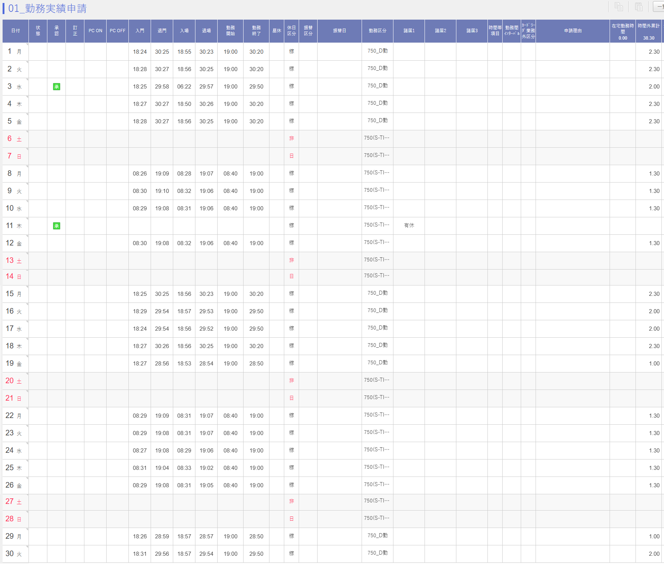
Task: Click corner triangle in day 15 date cell
Action: (27, 287)
